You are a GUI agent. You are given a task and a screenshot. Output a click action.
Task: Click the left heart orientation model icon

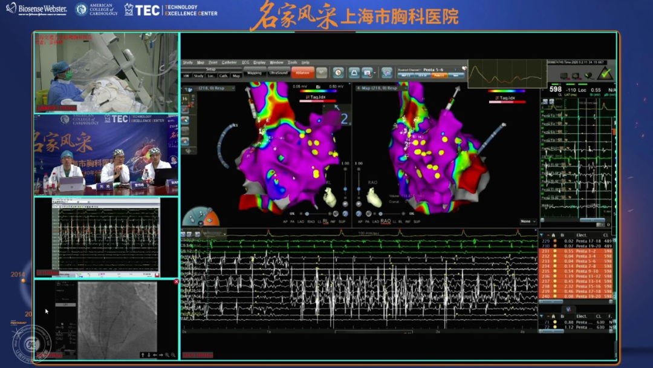pyautogui.click(x=330, y=197)
